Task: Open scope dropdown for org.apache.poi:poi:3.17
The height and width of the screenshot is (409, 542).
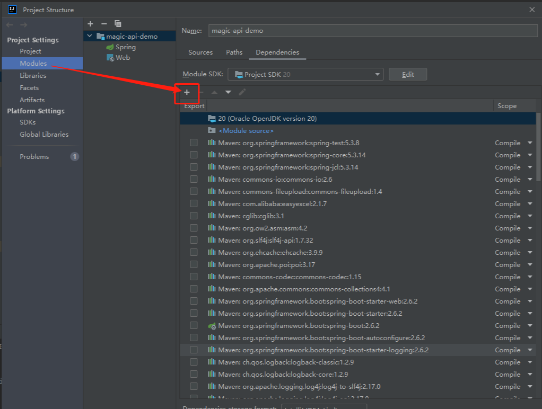Action: point(530,264)
